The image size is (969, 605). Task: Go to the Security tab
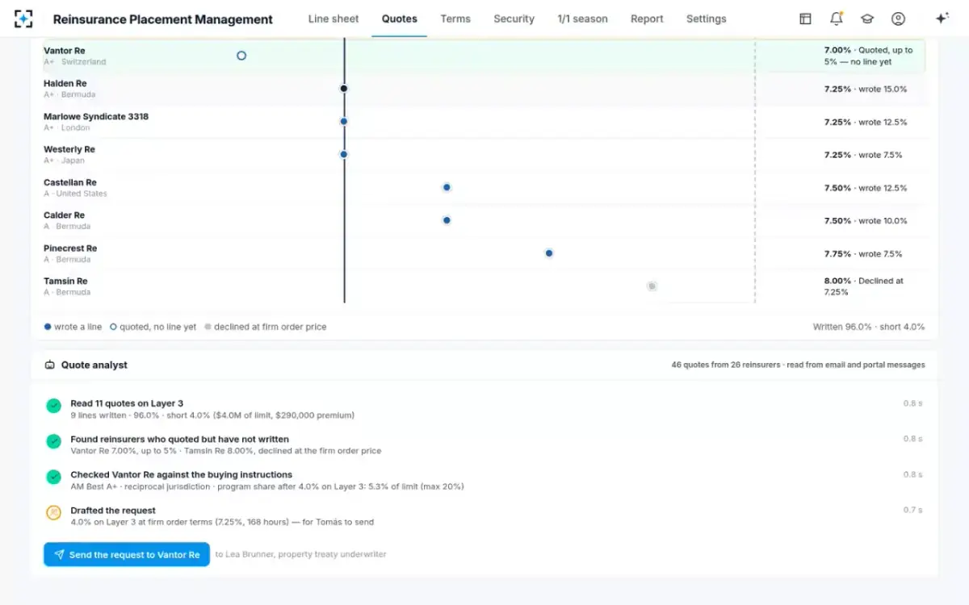click(514, 19)
